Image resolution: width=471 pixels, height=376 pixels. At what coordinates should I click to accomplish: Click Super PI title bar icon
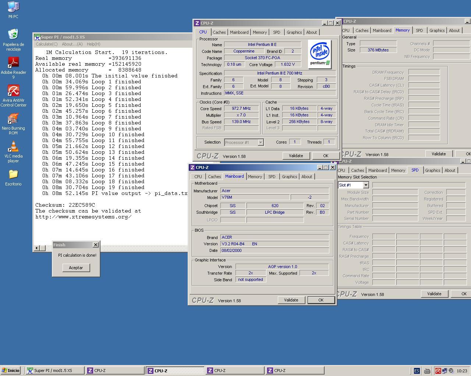point(37,37)
